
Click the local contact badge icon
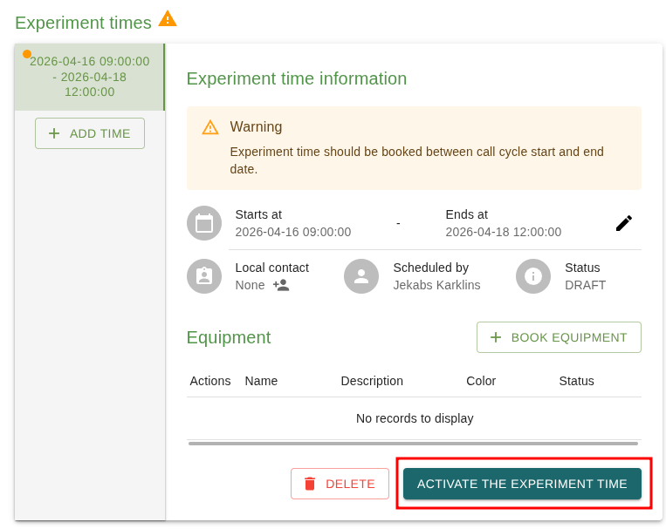click(x=204, y=276)
